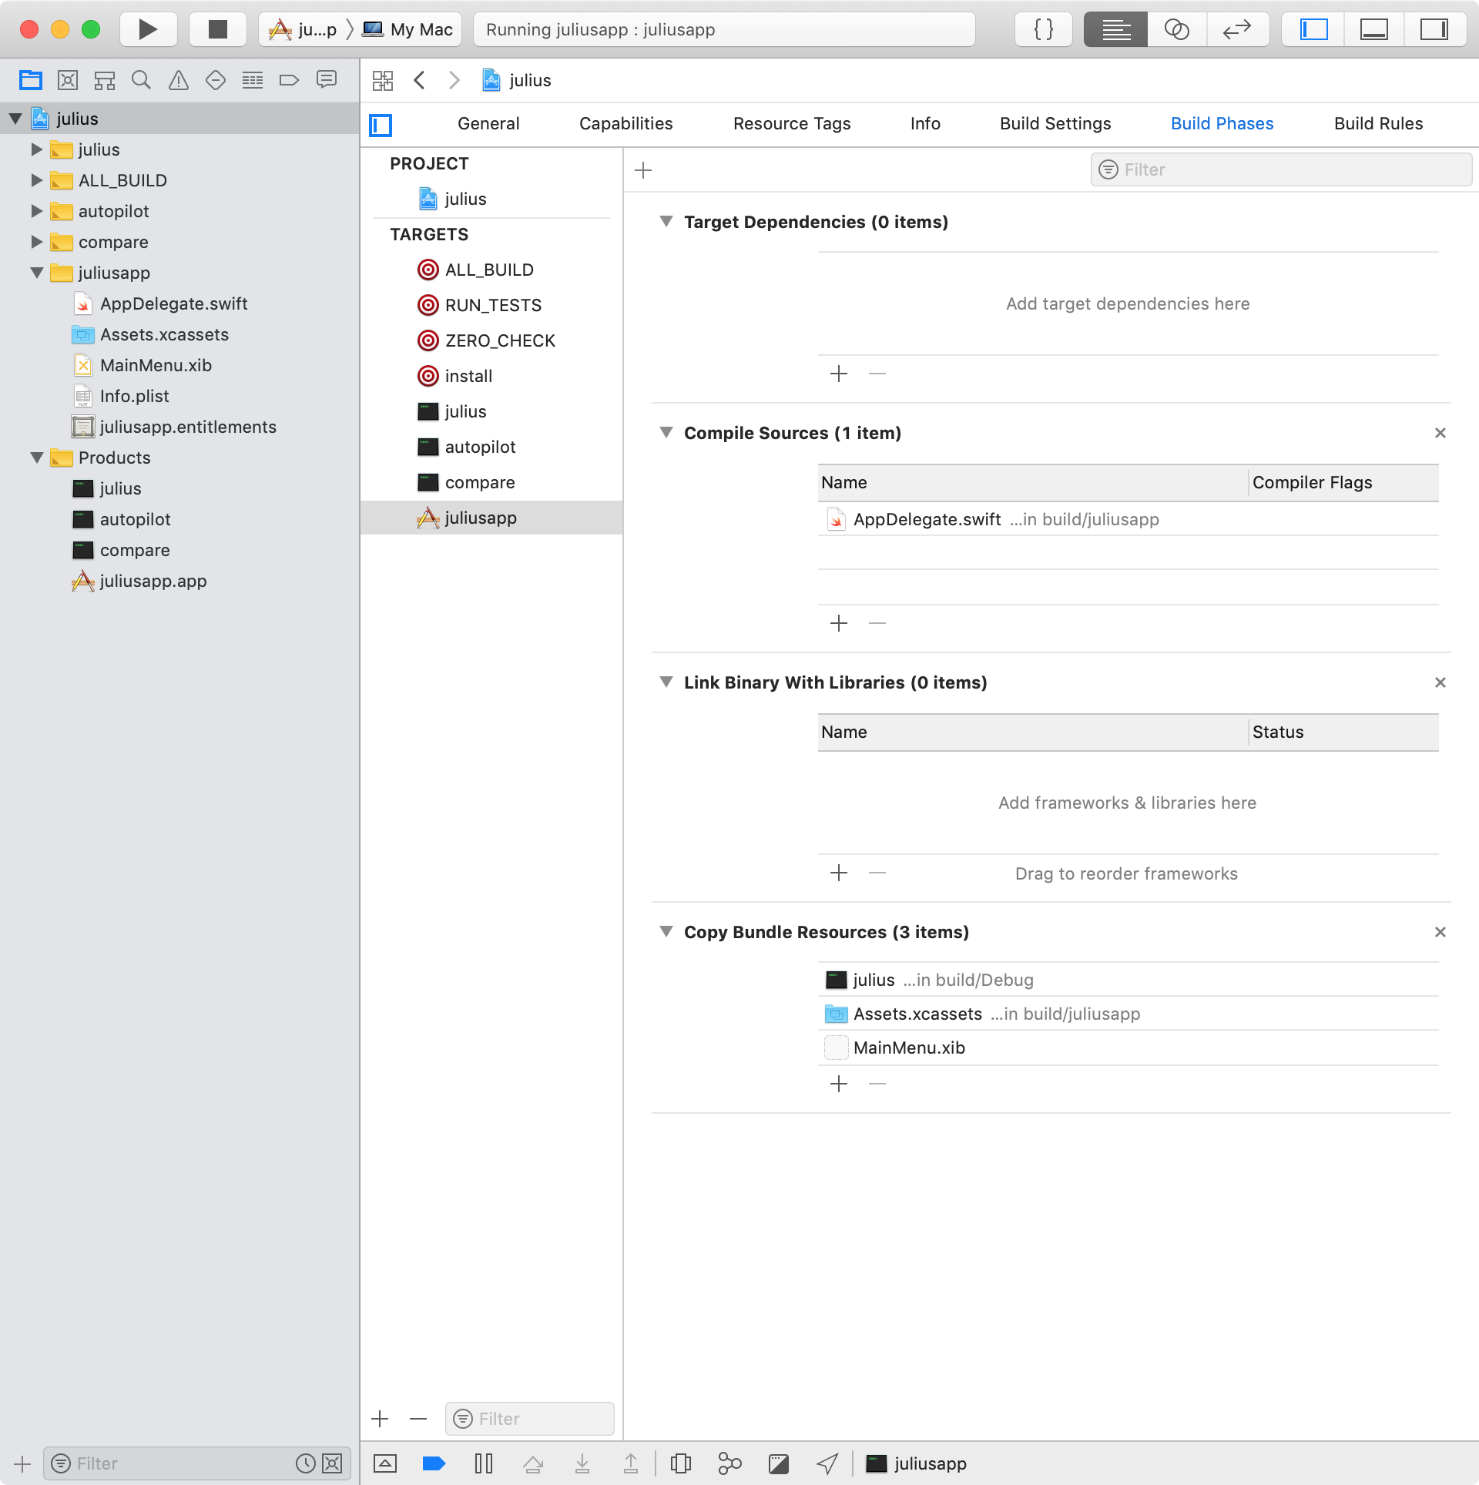This screenshot has width=1479, height=1485.
Task: Select the Source Control navigator icon
Action: [68, 79]
